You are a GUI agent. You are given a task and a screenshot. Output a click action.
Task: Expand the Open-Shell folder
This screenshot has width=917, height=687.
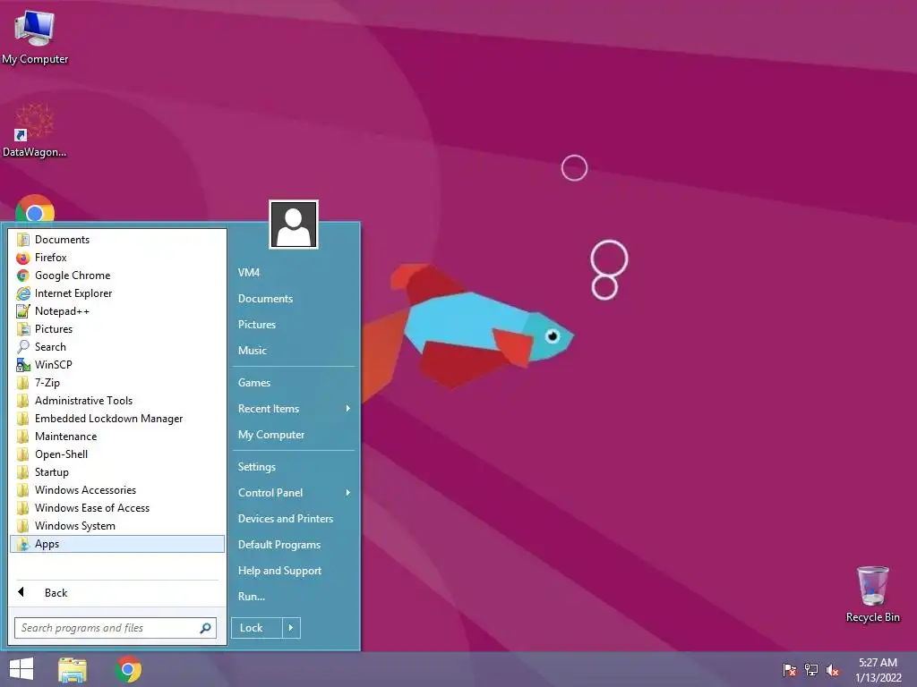pyautogui.click(x=117, y=454)
